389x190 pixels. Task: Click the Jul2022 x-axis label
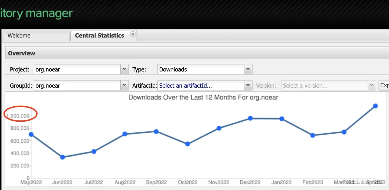click(x=94, y=182)
